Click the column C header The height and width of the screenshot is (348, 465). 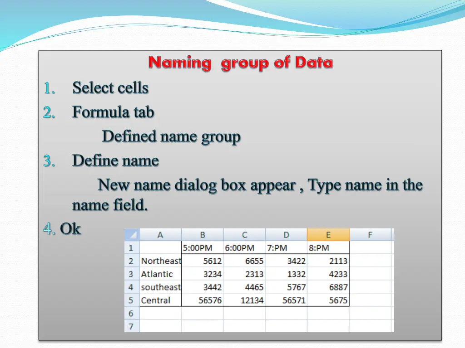point(244,235)
